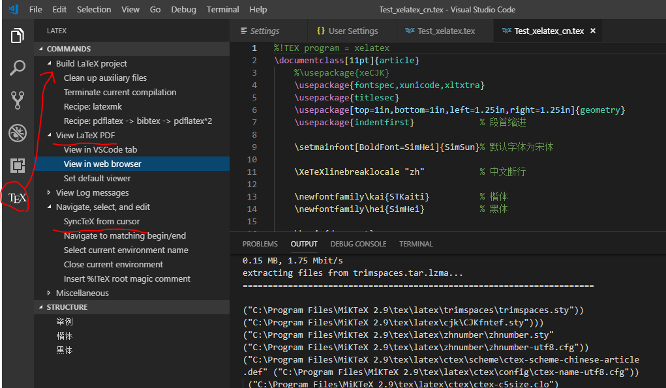The height and width of the screenshot is (388, 666).
Task: Open the Debug view in activity bar
Action: (x=18, y=133)
